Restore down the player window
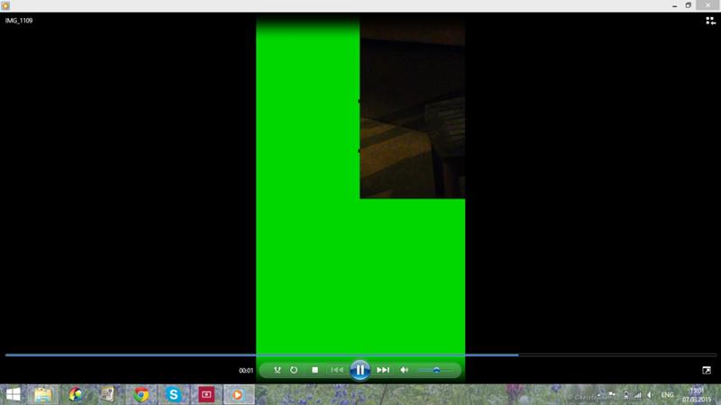Viewport: 721px width, 405px height. tap(689, 5)
